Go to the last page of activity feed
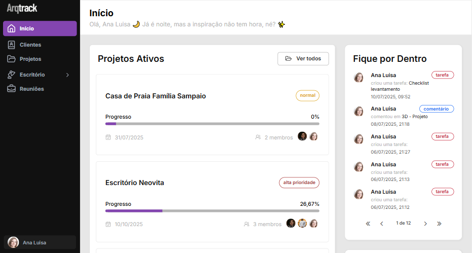Screen dimensions: 472x253 [x=439, y=224]
